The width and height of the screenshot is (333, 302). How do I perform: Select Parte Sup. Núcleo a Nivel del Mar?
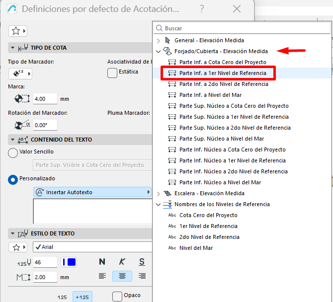click(222, 139)
